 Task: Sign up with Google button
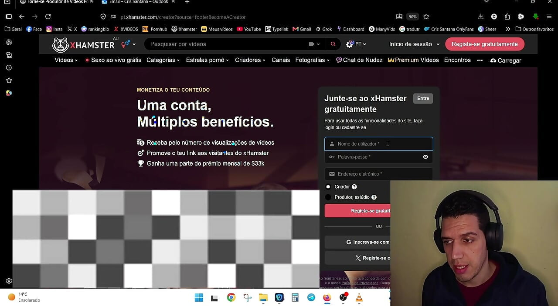(357, 242)
